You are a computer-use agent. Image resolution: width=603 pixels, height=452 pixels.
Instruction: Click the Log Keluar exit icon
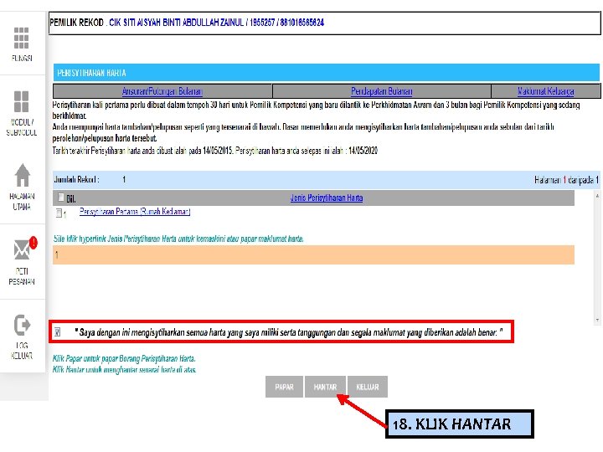point(22,325)
